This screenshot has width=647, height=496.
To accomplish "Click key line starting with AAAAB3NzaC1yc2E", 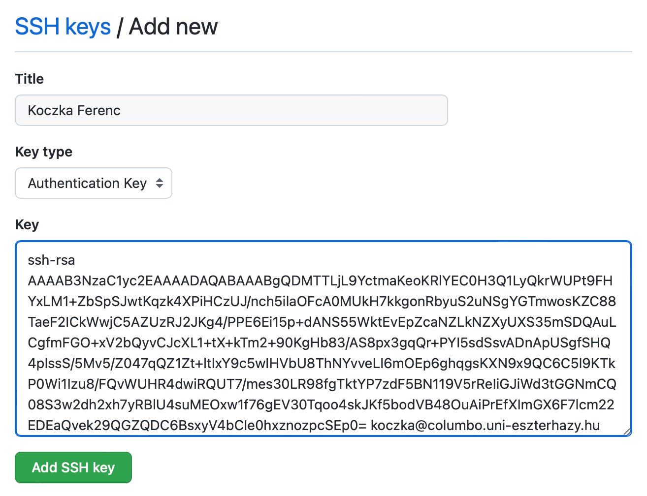I will click(320, 280).
